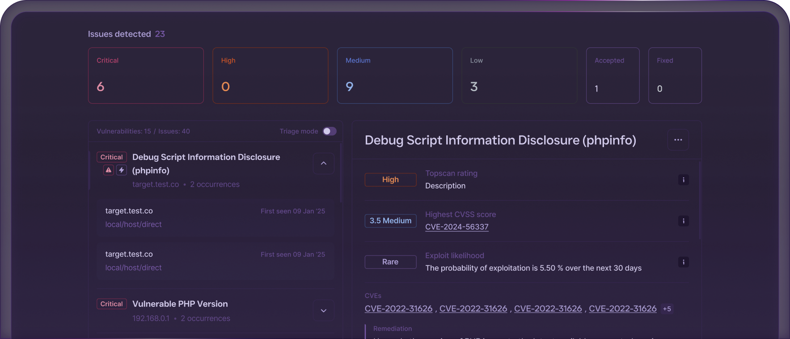Click 'Issues detected 23' heading
The image size is (790, 339).
[127, 34]
